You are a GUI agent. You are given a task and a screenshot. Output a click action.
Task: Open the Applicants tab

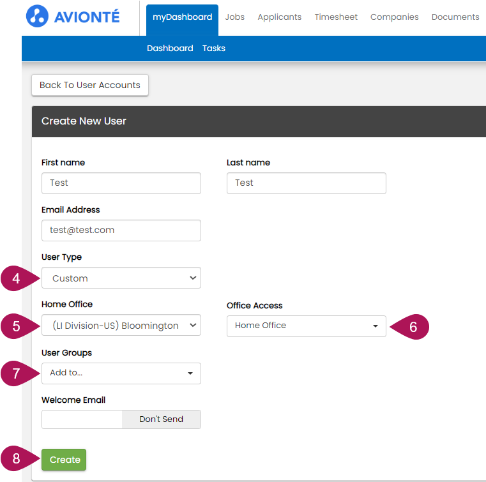[x=279, y=17]
